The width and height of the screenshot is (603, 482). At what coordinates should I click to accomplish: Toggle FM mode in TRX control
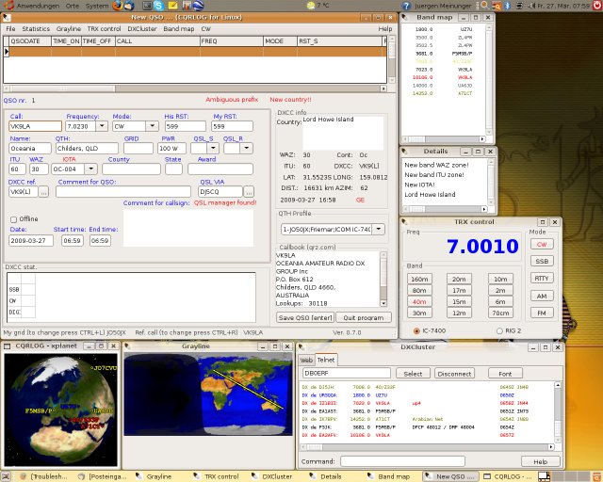[x=542, y=313]
